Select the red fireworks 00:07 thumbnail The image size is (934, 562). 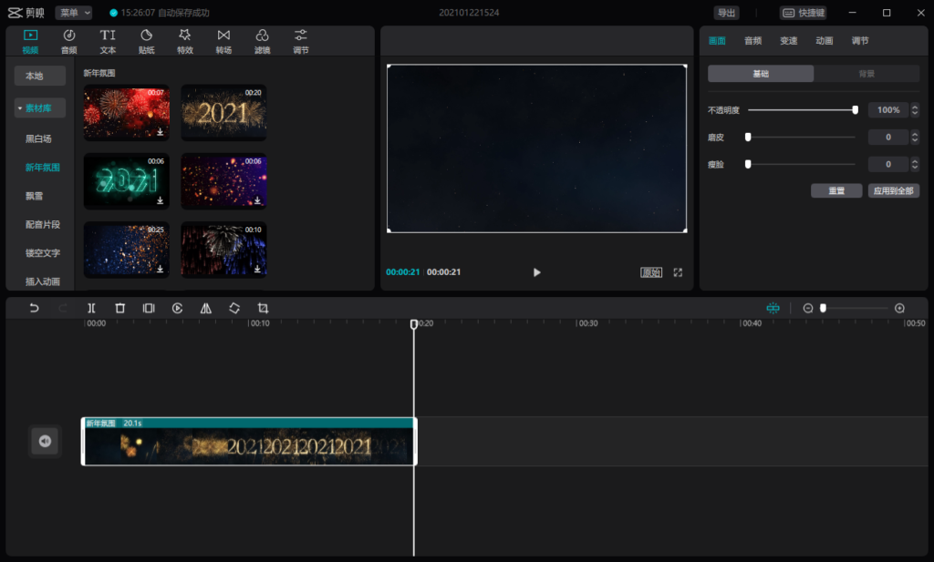point(126,112)
